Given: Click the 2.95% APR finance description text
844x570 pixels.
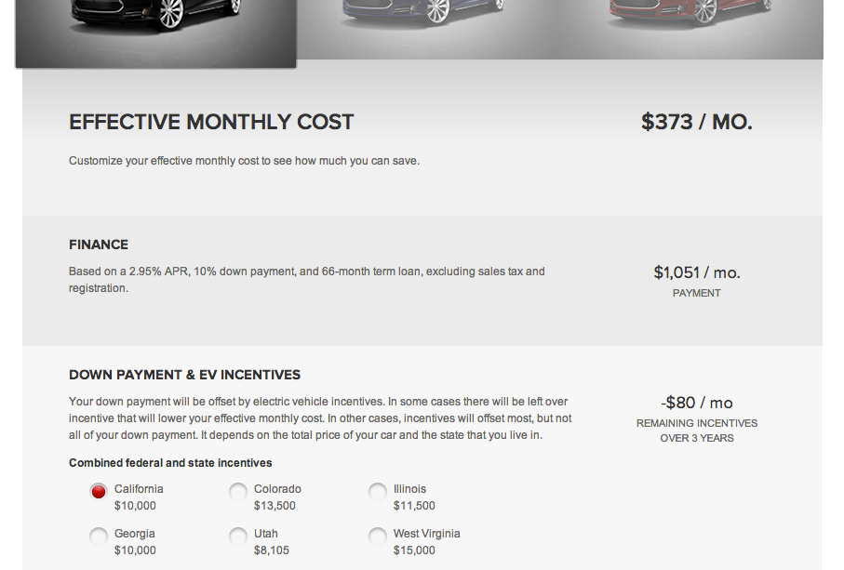Looking at the screenshot, I should pyautogui.click(x=307, y=272).
